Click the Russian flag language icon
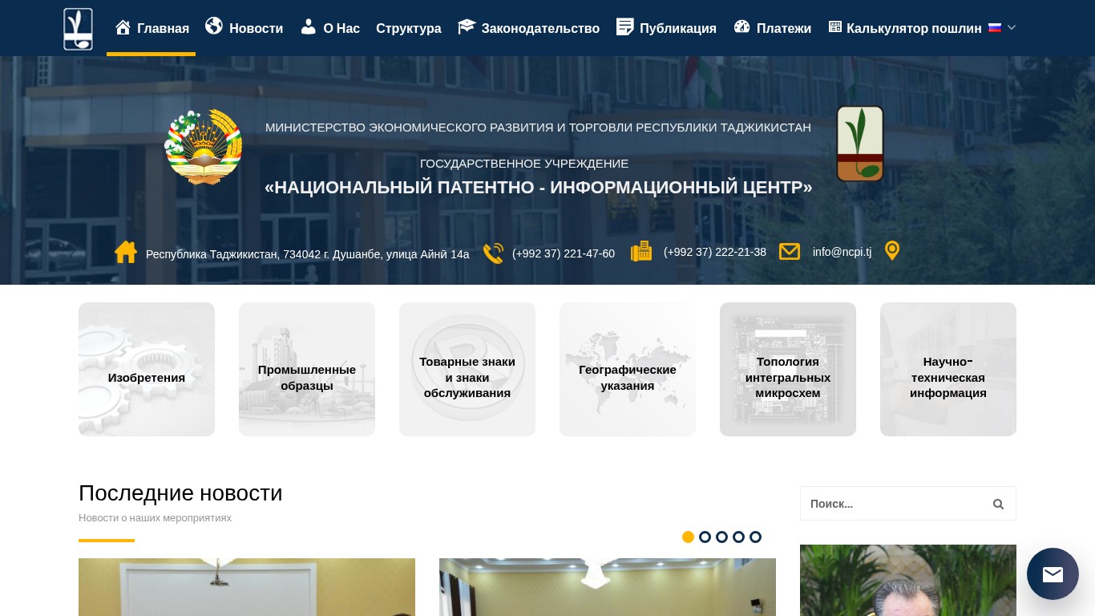 [995, 27]
